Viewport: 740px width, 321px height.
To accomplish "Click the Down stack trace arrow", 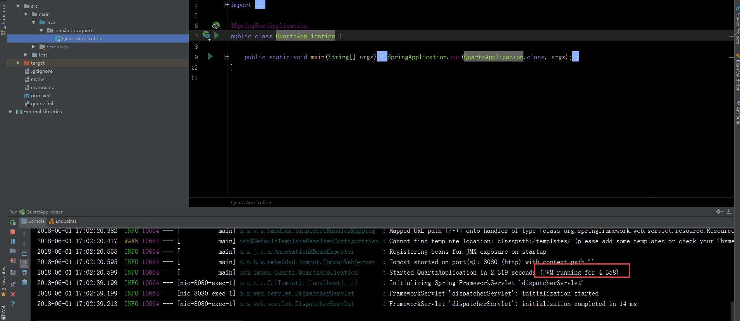I will click(x=24, y=243).
